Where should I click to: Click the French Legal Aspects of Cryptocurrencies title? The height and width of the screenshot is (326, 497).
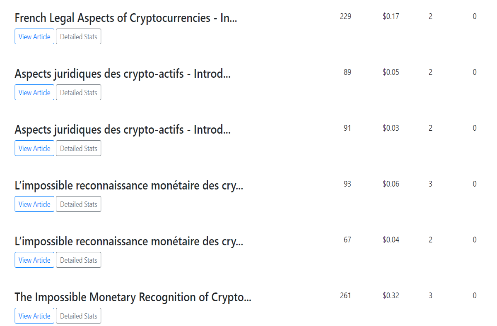pyautogui.click(x=126, y=18)
